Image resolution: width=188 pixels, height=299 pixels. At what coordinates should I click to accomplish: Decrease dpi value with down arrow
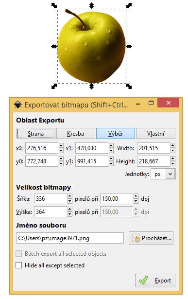136,201
